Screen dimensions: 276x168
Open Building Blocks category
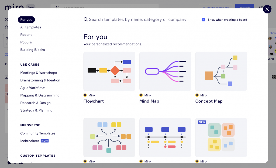point(33,50)
